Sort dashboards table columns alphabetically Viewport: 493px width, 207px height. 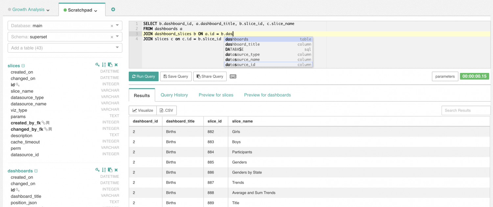pos(104,170)
